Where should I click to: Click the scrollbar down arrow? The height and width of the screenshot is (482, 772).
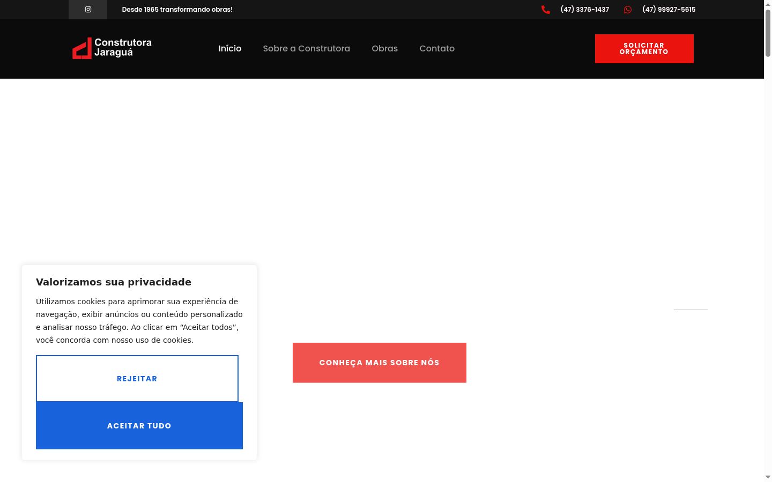768,477
